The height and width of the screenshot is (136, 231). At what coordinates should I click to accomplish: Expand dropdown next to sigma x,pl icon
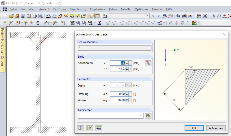[x=164, y=23]
